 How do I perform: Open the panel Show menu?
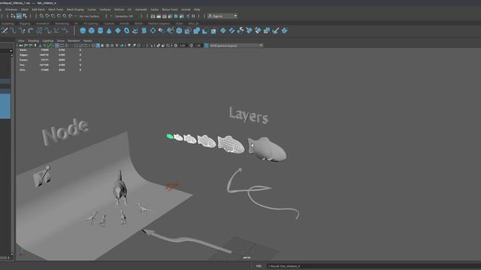point(61,40)
